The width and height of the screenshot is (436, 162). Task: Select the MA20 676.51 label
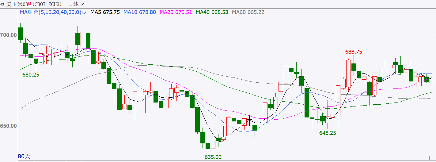(x=176, y=13)
